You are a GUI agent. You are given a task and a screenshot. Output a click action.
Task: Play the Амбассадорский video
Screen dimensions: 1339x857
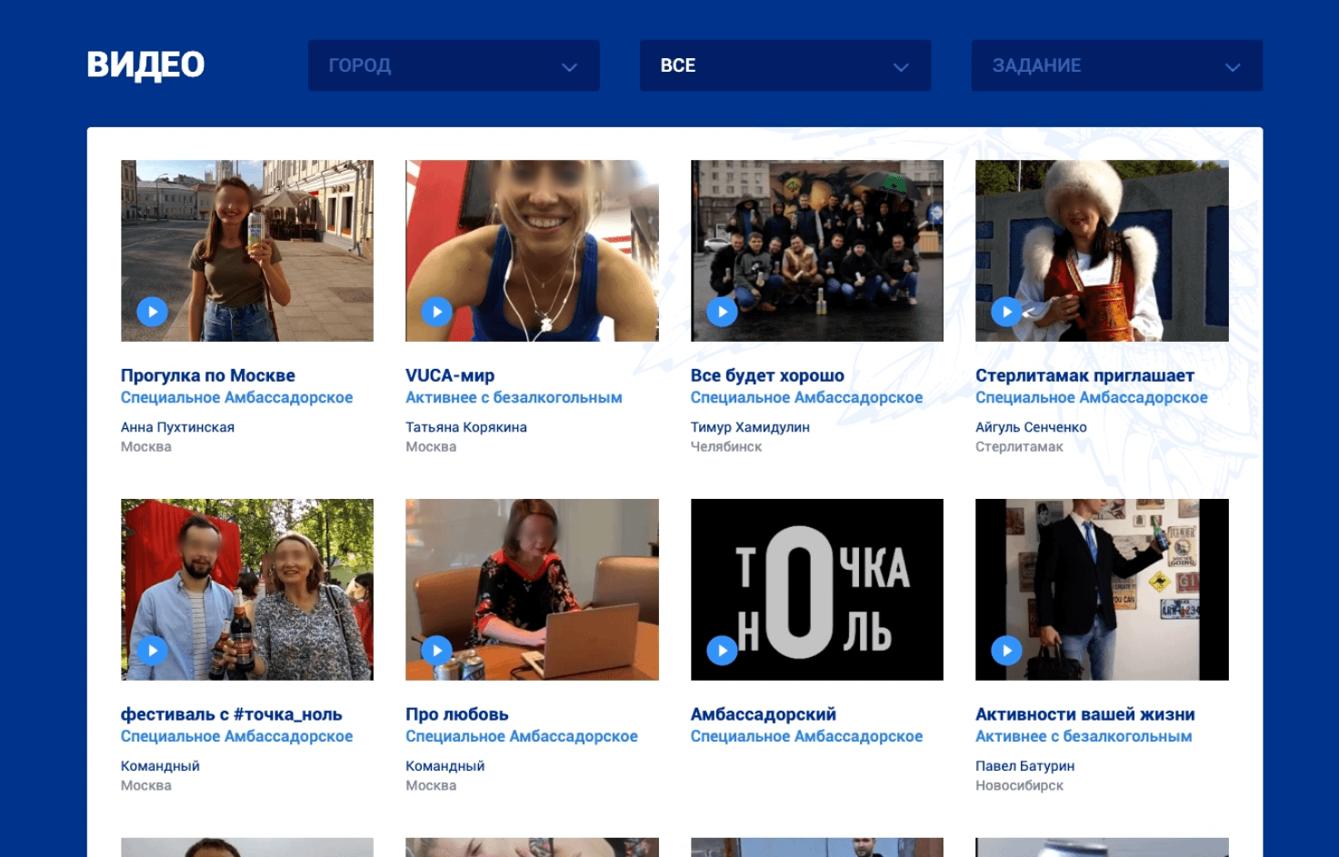click(x=722, y=651)
